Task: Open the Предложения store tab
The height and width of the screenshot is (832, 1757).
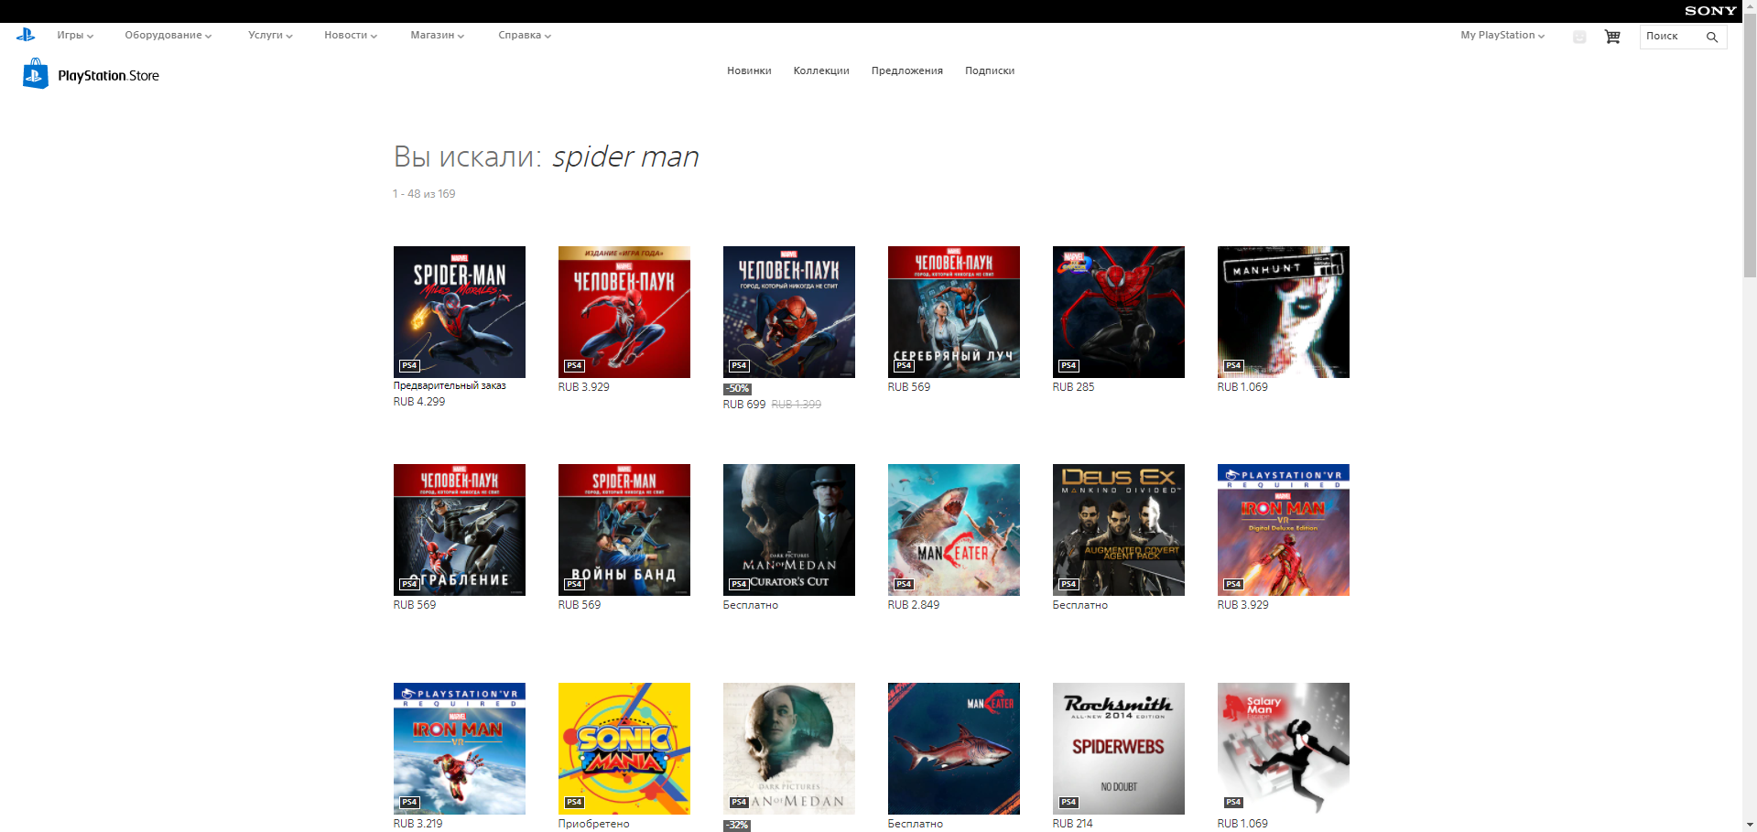Action: click(907, 70)
